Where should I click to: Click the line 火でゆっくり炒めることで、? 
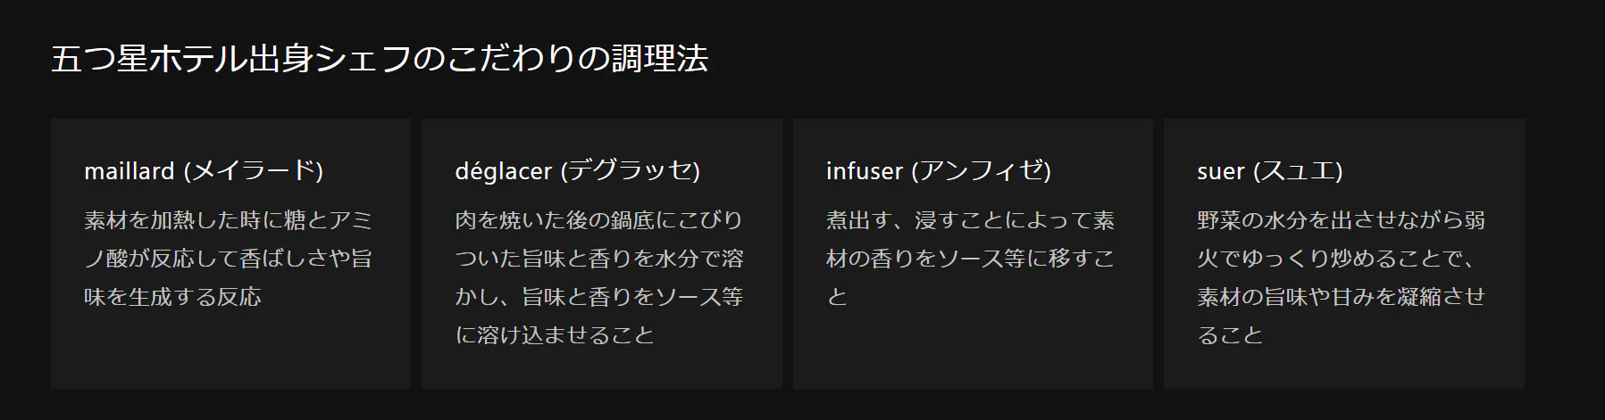1335,259
